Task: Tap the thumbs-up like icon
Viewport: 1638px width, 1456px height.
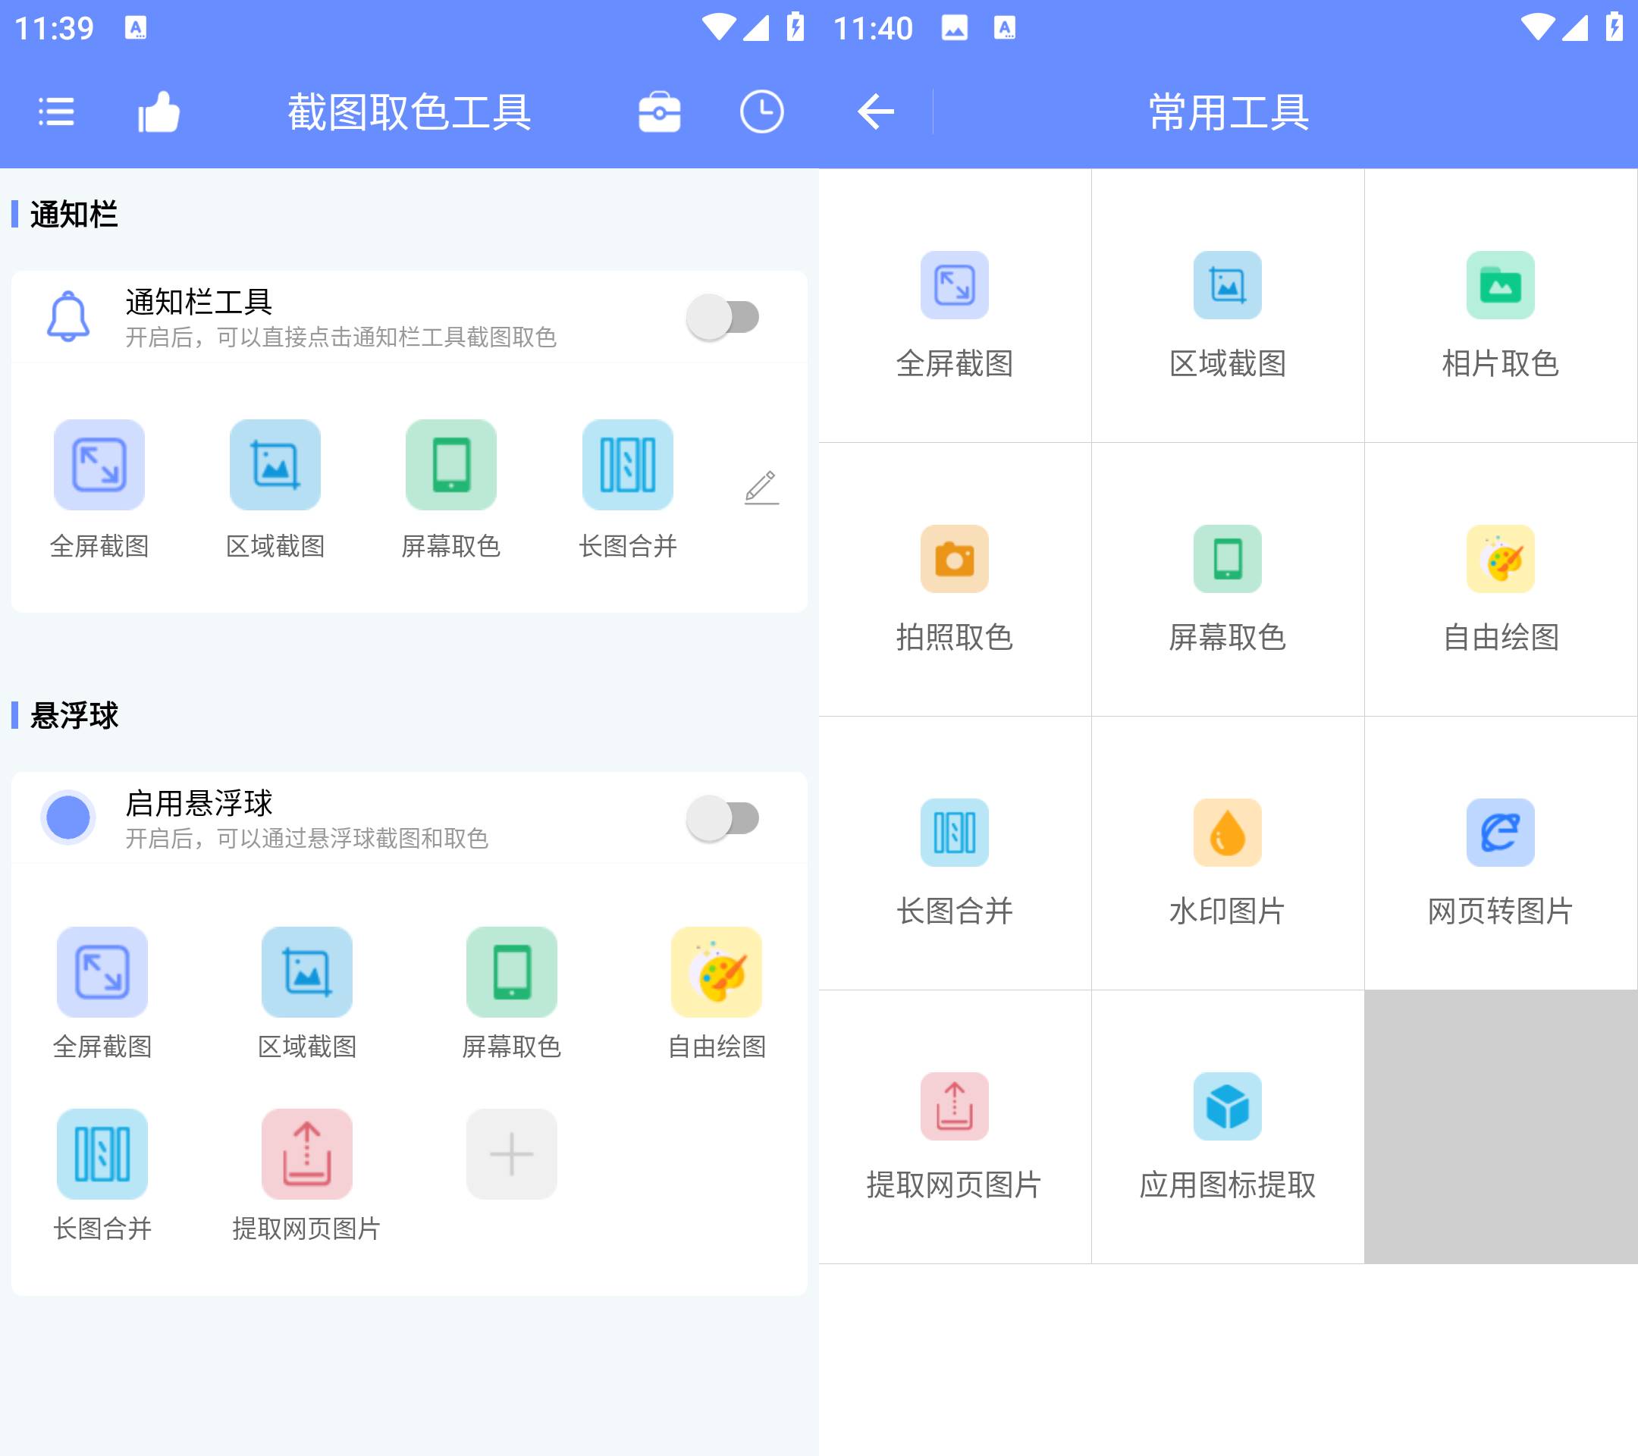Action: 158,111
